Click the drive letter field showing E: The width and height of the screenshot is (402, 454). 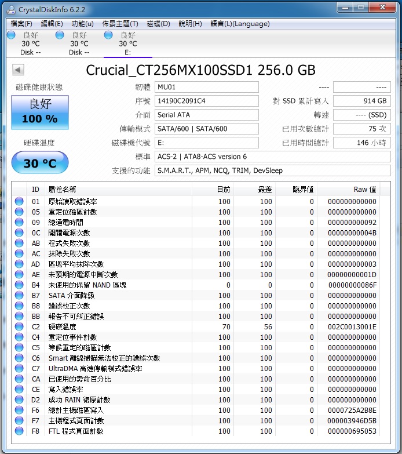(206, 143)
